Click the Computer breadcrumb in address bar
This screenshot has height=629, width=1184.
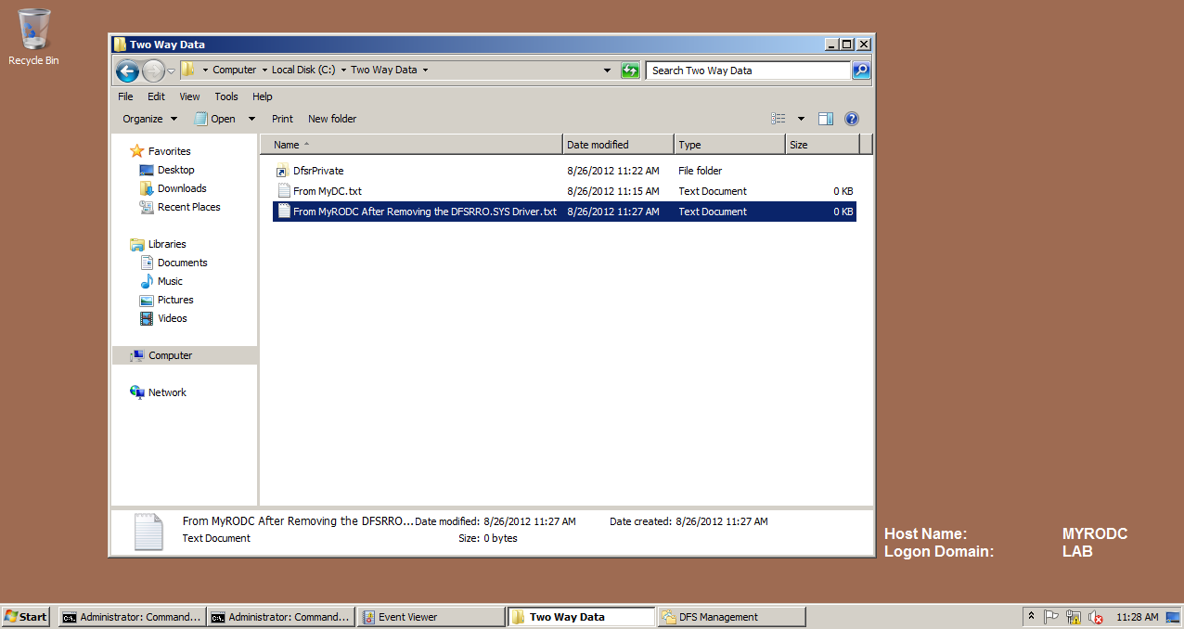pos(234,71)
